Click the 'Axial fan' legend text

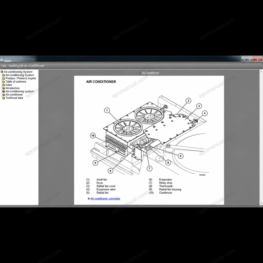point(102,179)
